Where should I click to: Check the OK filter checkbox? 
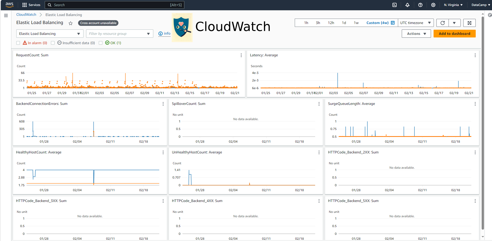click(x=101, y=43)
